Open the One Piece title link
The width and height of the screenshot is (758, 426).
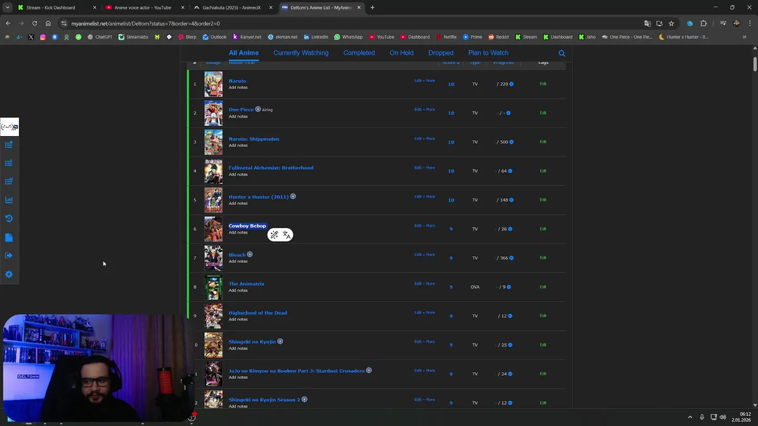click(241, 109)
